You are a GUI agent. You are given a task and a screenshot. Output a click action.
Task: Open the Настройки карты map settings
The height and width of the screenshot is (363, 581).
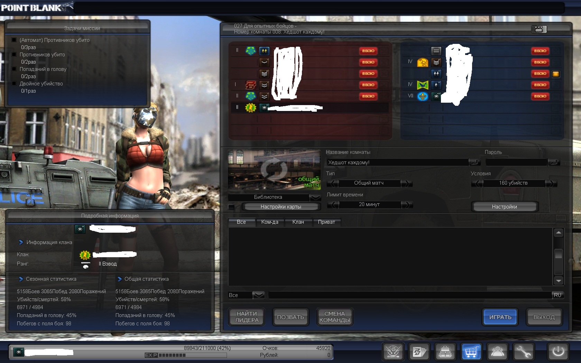point(281,207)
